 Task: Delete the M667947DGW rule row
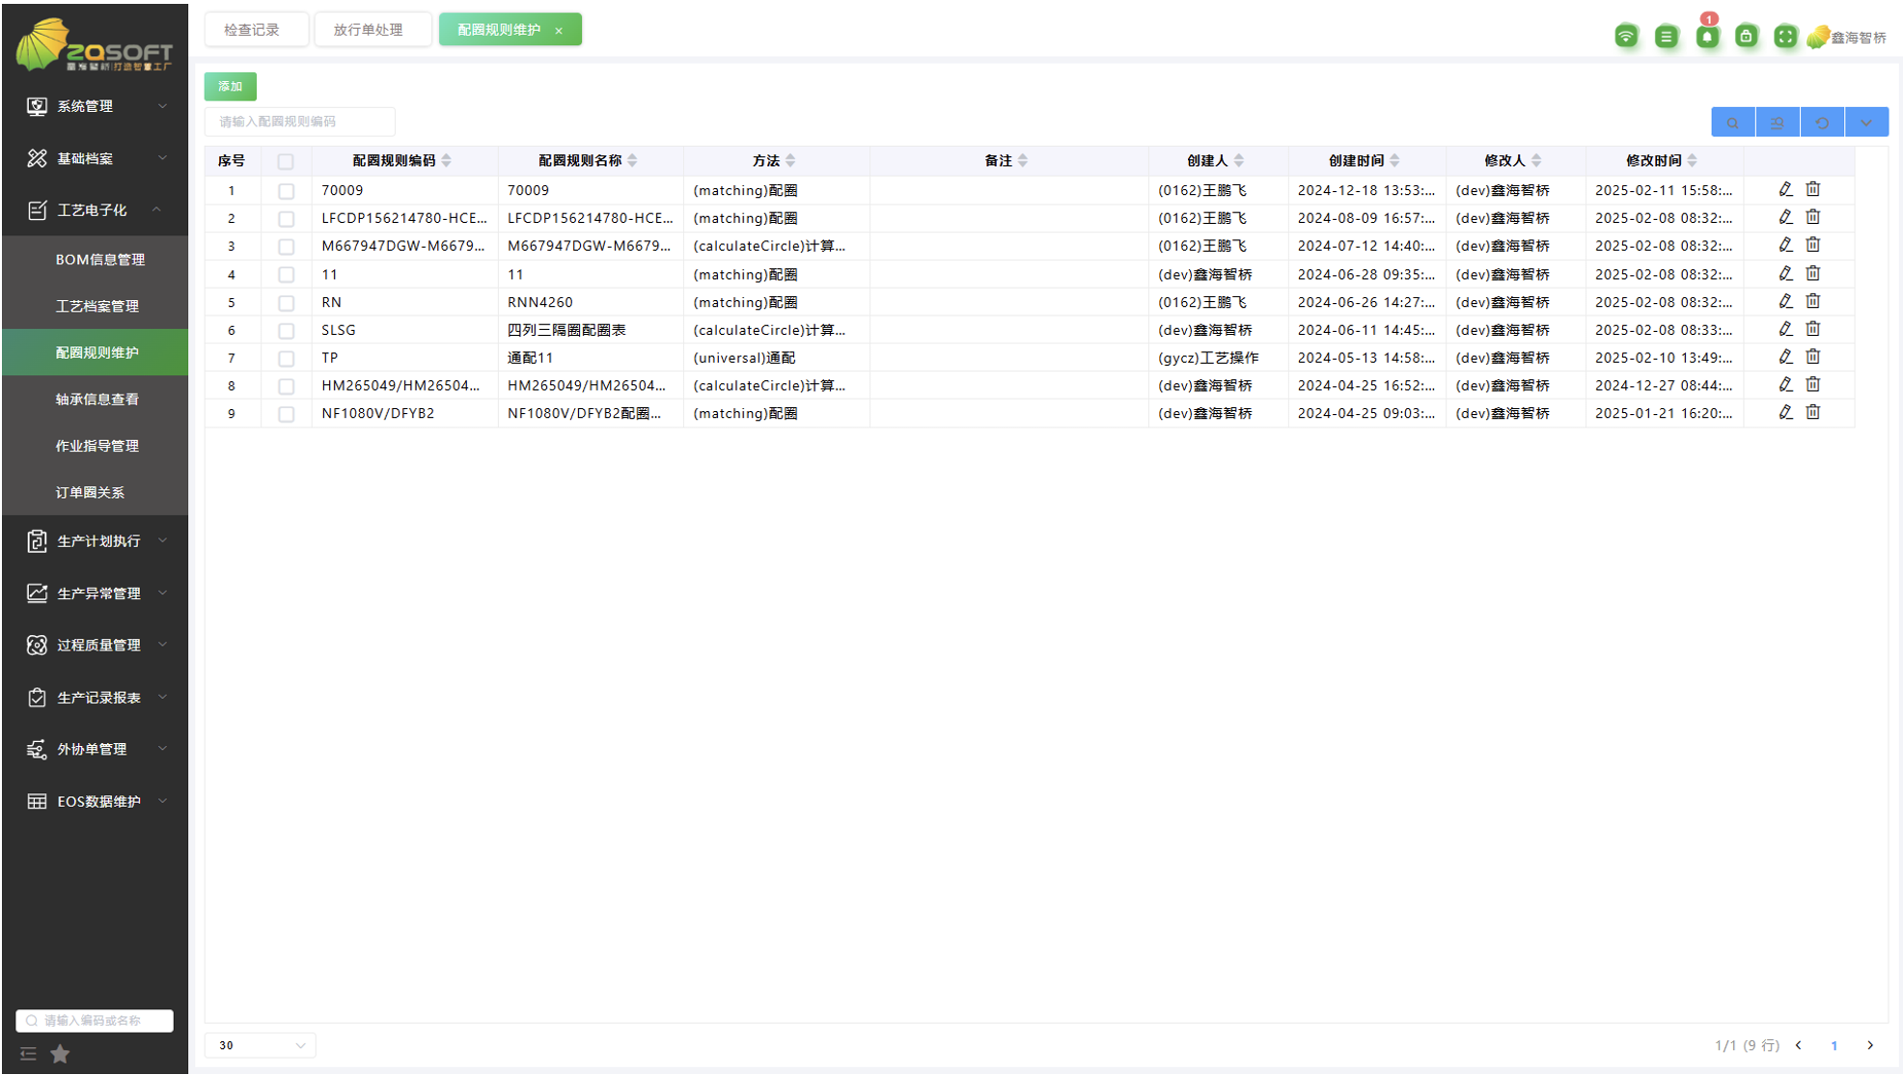click(1813, 245)
